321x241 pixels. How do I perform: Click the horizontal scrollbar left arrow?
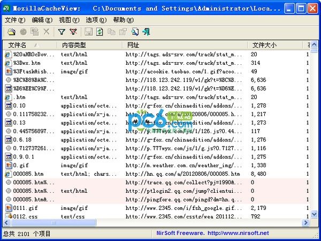point(6,223)
